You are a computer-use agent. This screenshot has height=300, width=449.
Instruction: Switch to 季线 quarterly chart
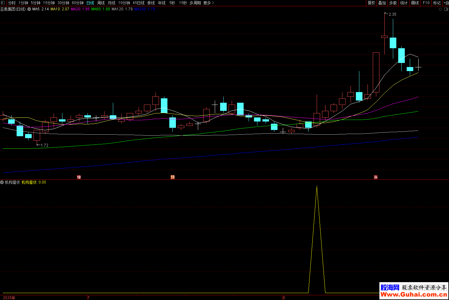coord(151,3)
